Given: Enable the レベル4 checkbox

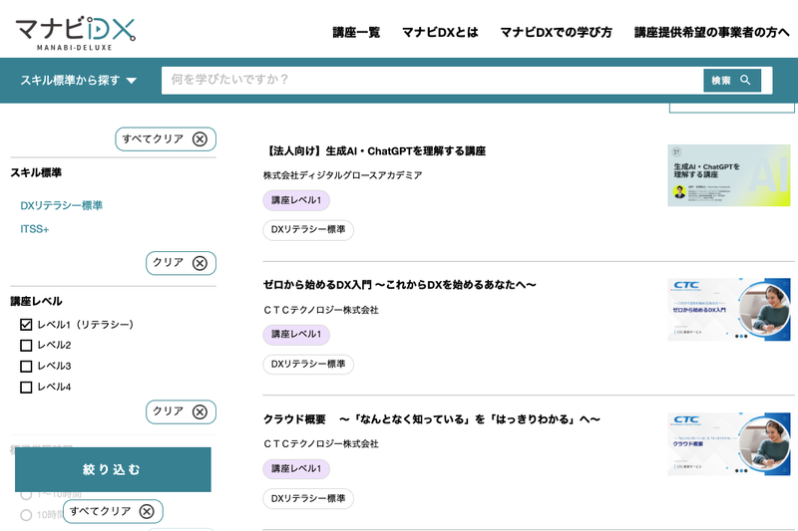Looking at the screenshot, I should tap(26, 388).
